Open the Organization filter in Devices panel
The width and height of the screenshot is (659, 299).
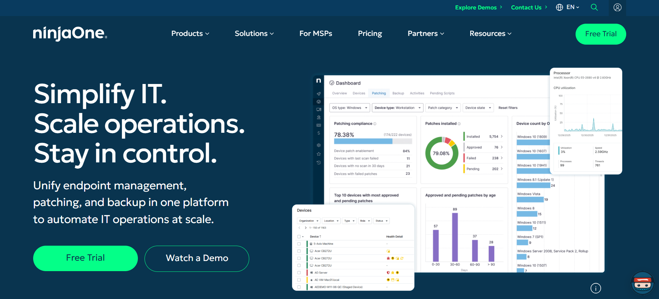(309, 221)
